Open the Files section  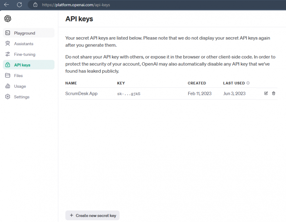[18, 76]
